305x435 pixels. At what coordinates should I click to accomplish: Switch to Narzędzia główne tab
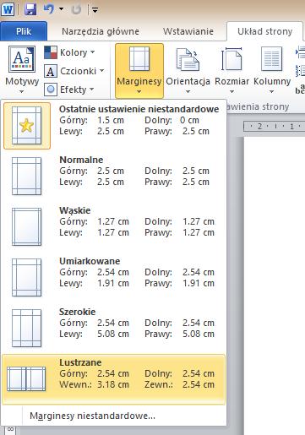point(101,31)
